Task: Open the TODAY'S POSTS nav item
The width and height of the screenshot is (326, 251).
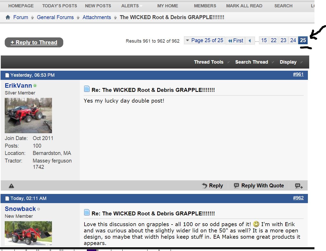Action: [x=60, y=6]
